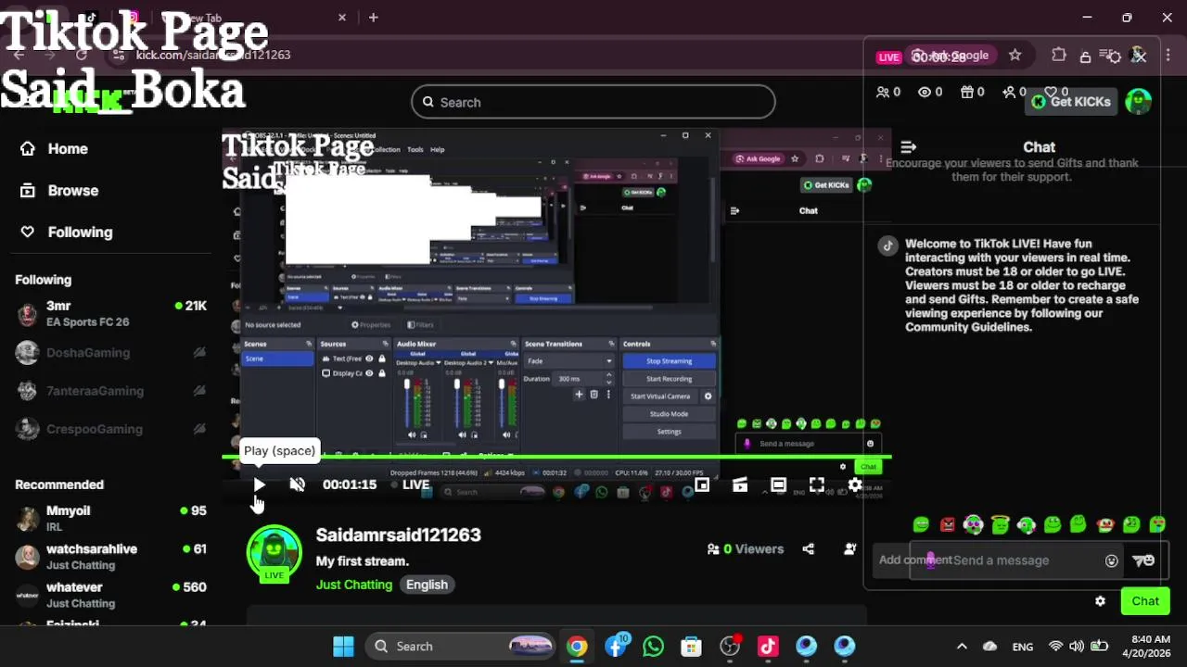Image resolution: width=1187 pixels, height=667 pixels.
Task: Click the Kick URL in the address bar
Action: pos(213,55)
